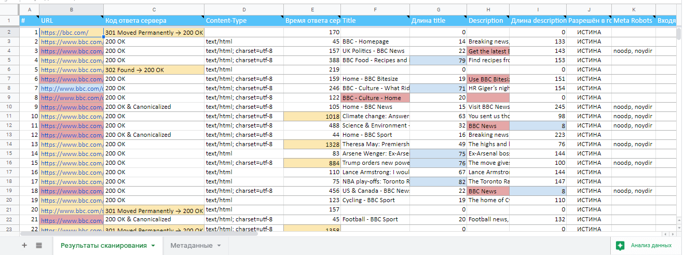Select the Результаты сканирования sheet tab
Viewport: 684px width, 255px height.
[103, 246]
